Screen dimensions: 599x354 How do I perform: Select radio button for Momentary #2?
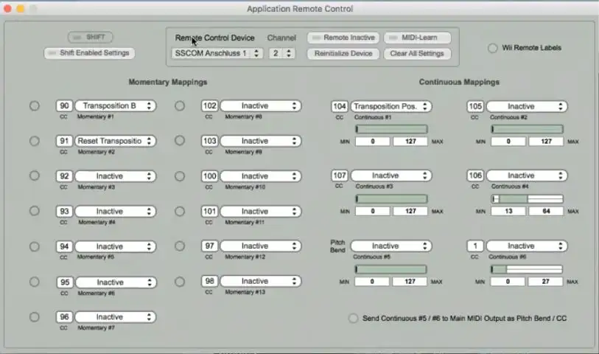click(x=35, y=141)
